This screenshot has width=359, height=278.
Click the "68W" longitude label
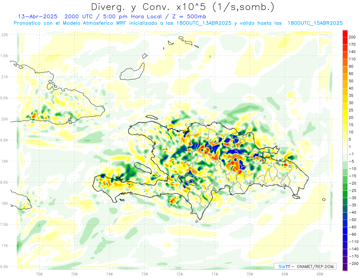320,274
